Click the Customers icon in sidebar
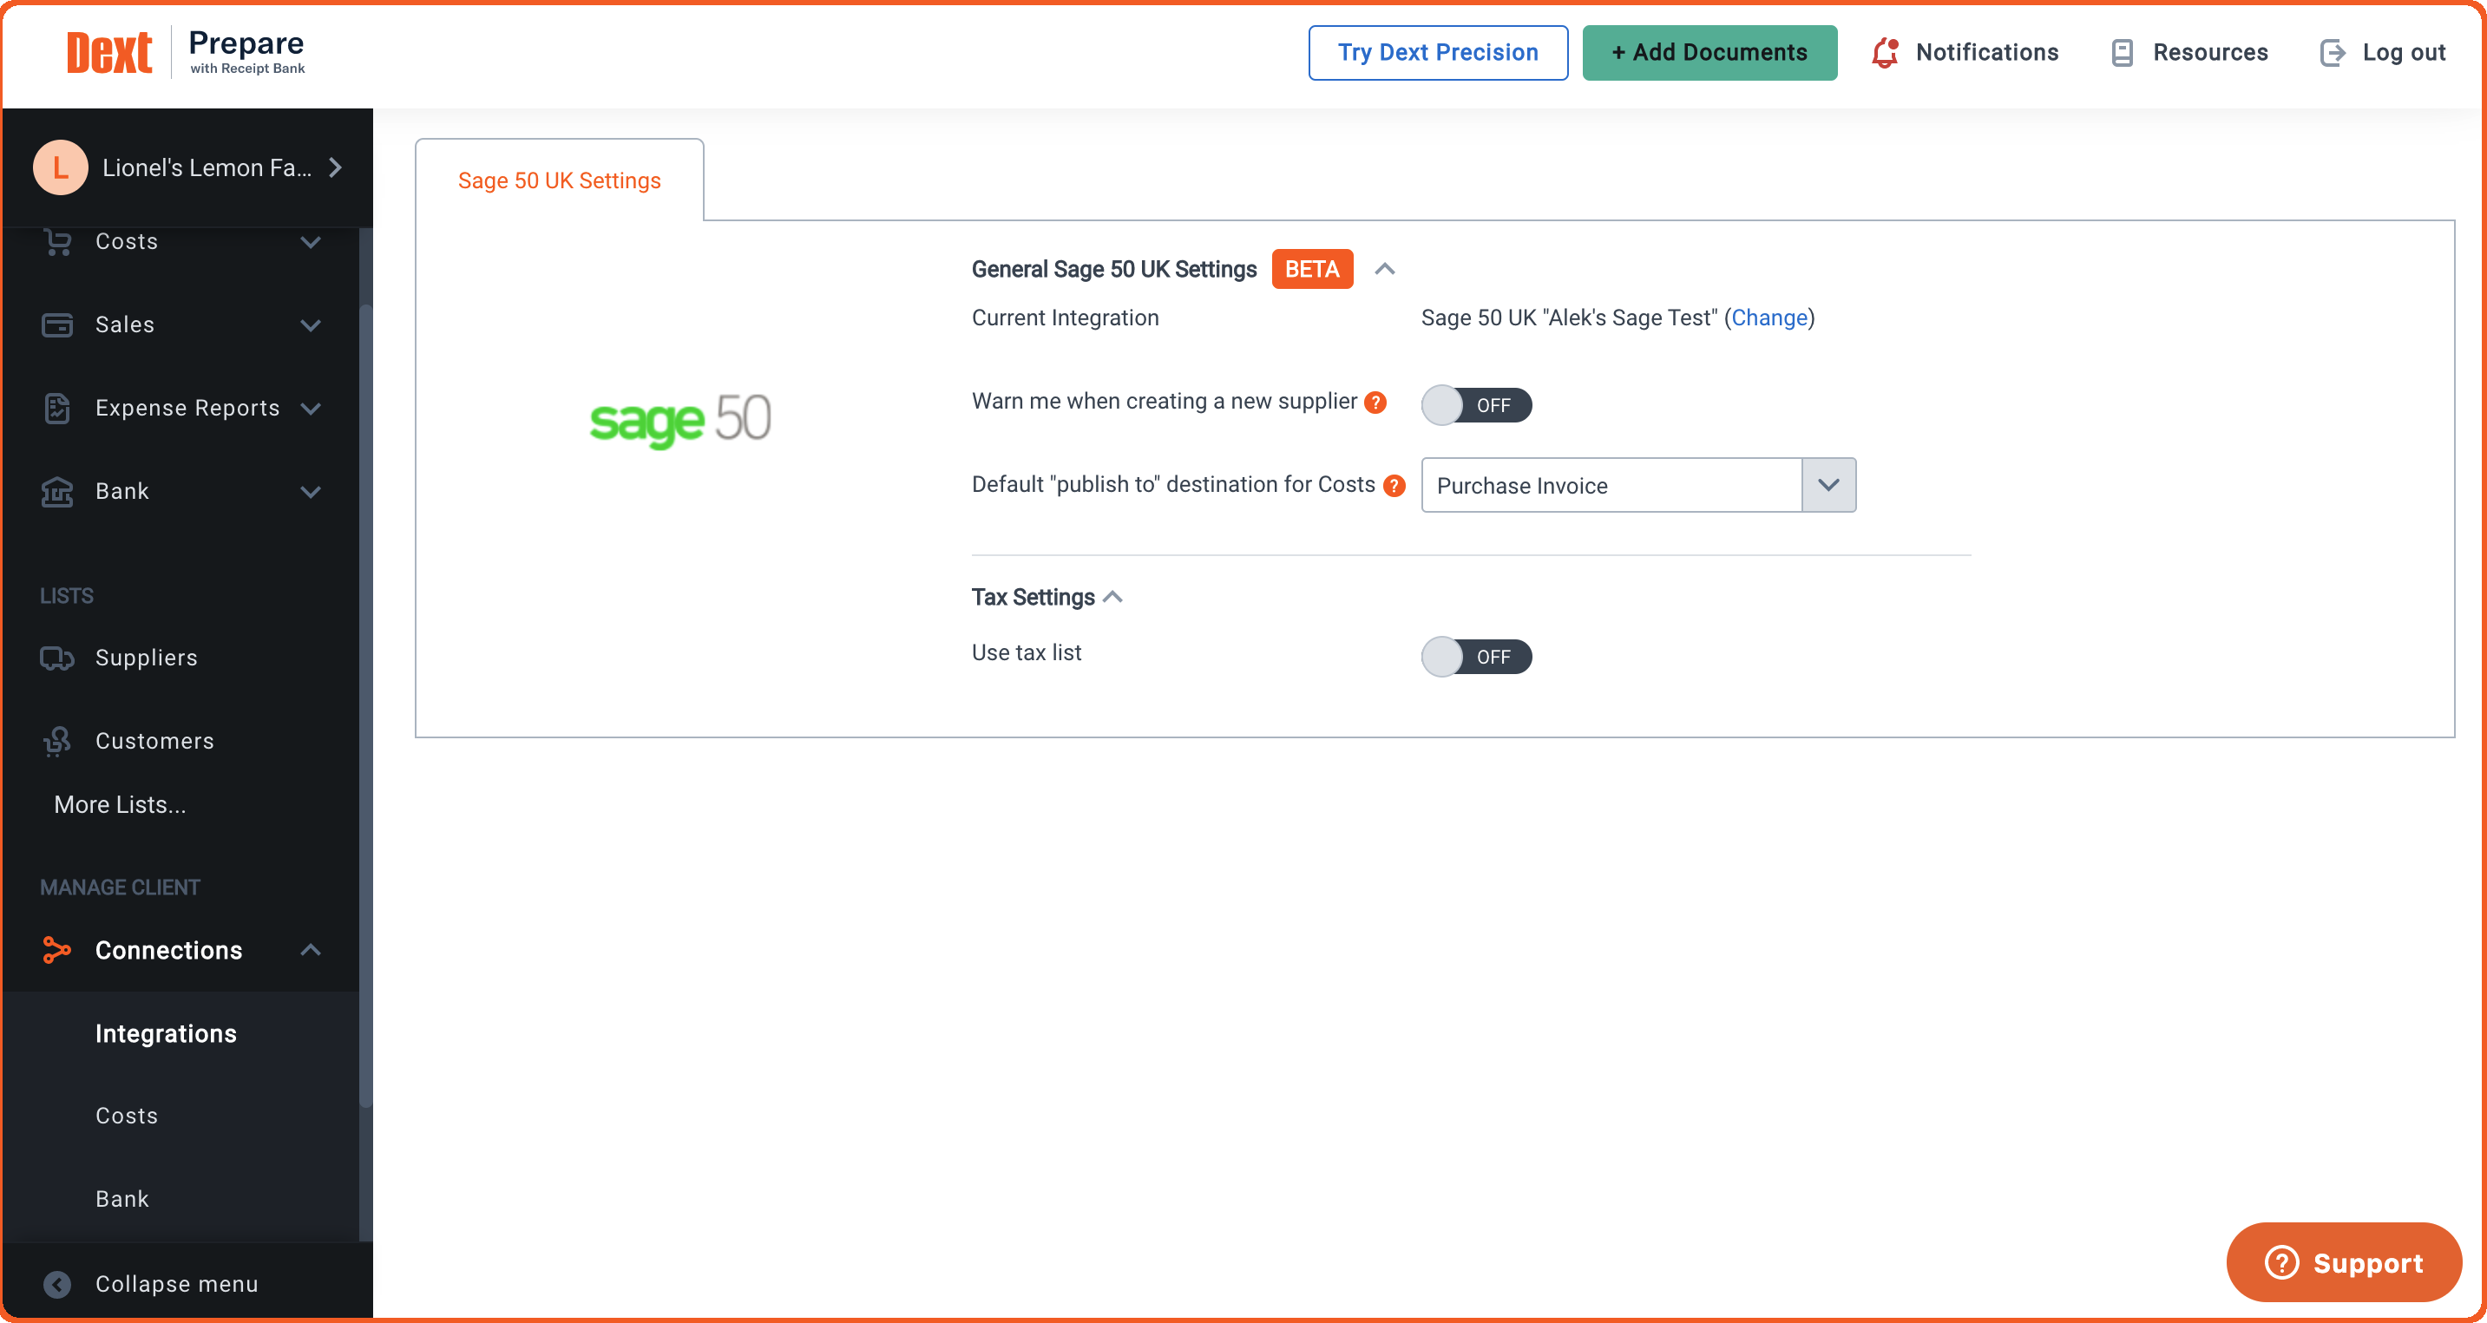Viewport: 2487px width, 1323px height. tap(56, 739)
